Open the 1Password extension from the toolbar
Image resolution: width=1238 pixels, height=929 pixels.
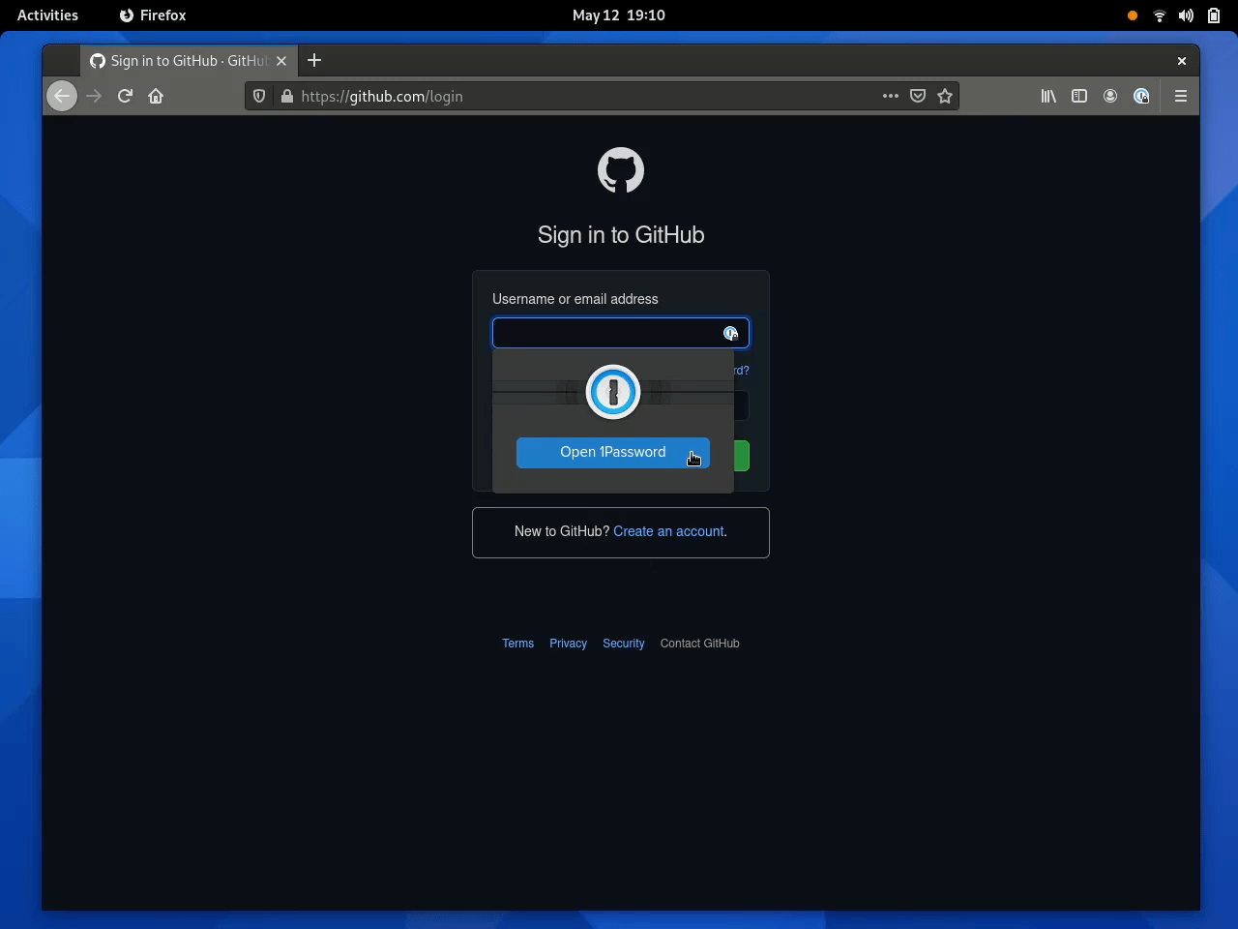(x=1141, y=96)
